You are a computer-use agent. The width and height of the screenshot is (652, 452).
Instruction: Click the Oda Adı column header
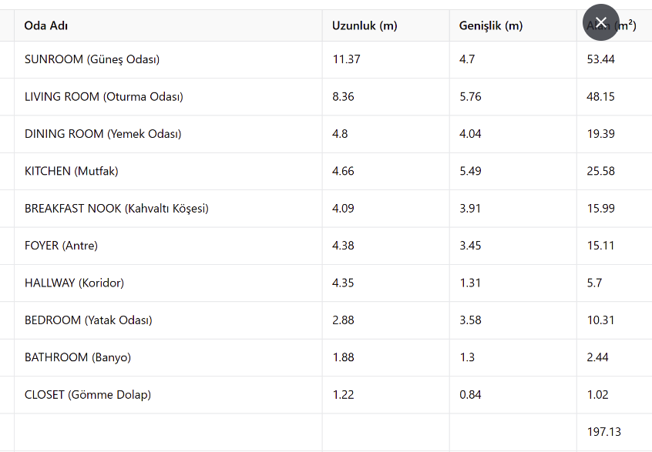45,25
